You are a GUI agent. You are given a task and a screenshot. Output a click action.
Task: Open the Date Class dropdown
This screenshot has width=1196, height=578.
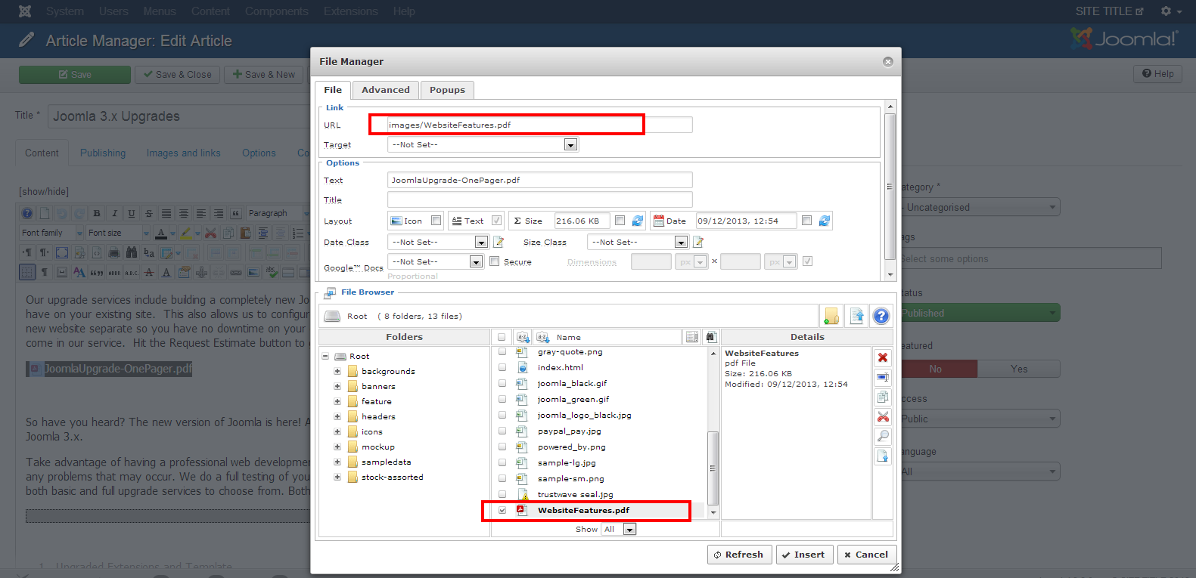click(x=438, y=242)
